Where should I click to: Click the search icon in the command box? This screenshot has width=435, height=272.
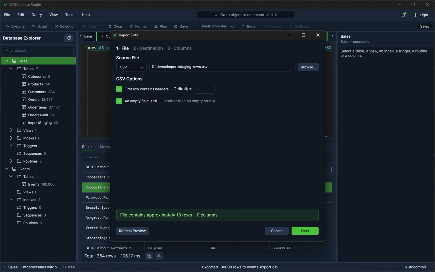click(216, 15)
